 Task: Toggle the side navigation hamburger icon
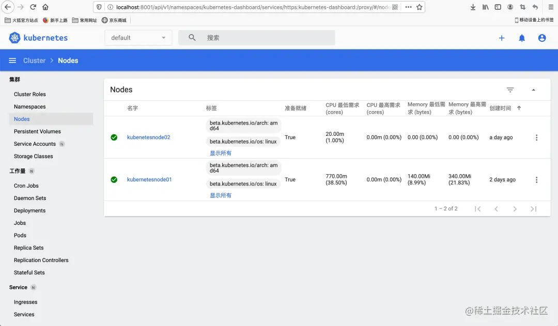[12, 60]
